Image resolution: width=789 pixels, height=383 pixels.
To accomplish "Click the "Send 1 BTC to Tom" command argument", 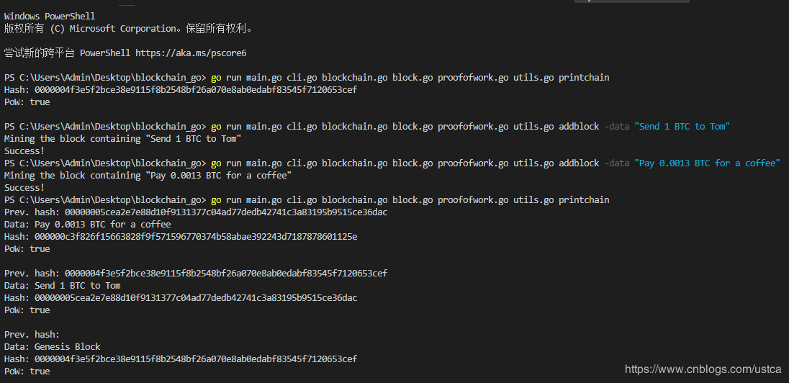I will click(682, 127).
